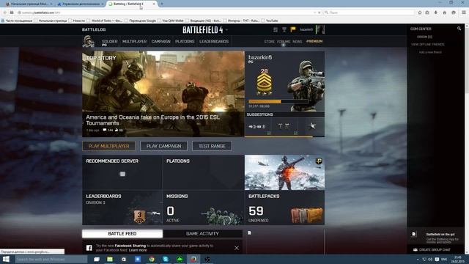Click View Offline Friends in Com Center

[x=427, y=44]
